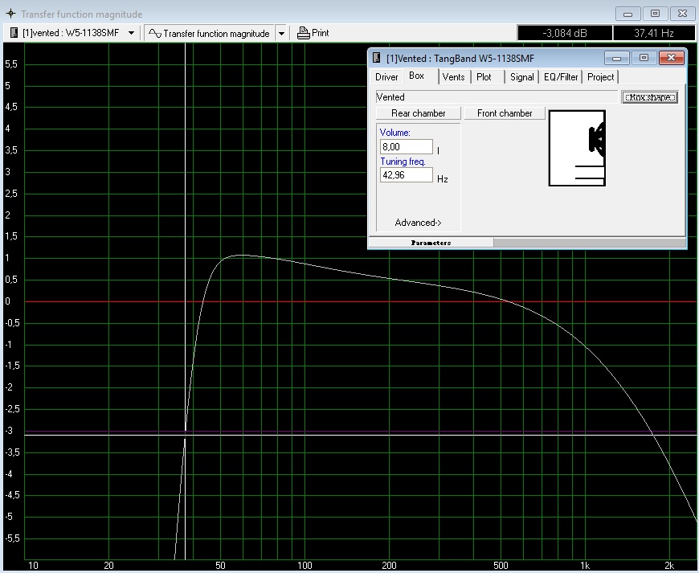This screenshot has width=699, height=573.
Task: Go to the Plot tab
Action: (x=484, y=77)
